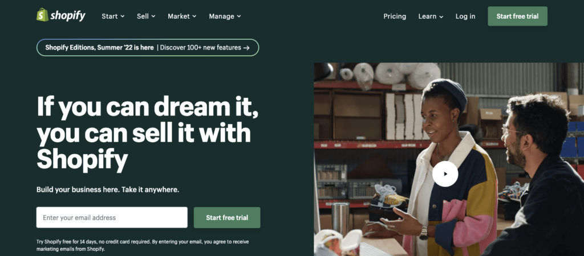Expand the Start menu chevron
The width and height of the screenshot is (584, 256).
pyautogui.click(x=123, y=16)
